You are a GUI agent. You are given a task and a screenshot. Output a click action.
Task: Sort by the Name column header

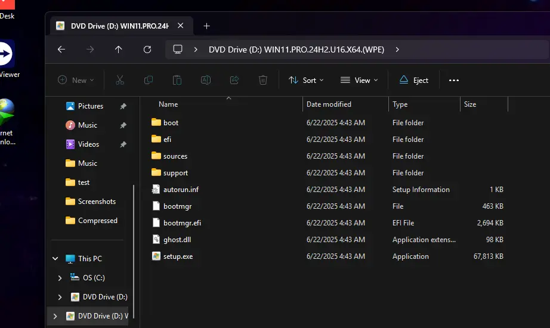pyautogui.click(x=168, y=104)
